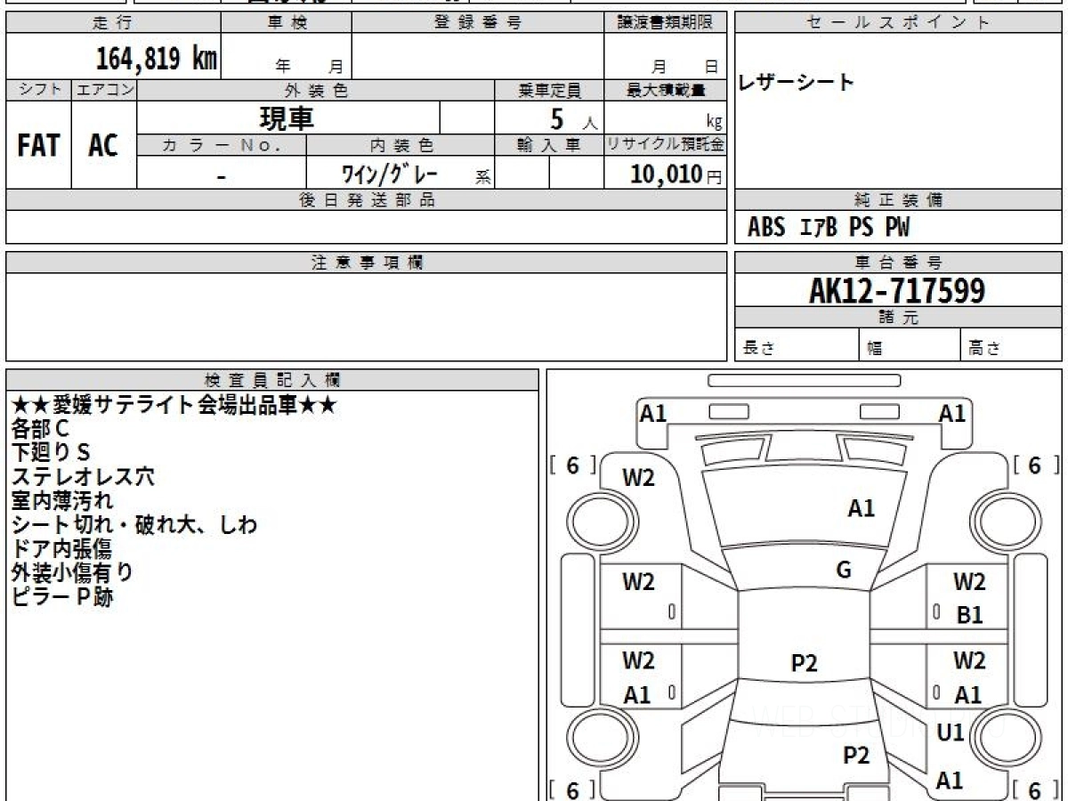Select the 内装色 header
The image size is (1068, 801).
tap(401, 145)
